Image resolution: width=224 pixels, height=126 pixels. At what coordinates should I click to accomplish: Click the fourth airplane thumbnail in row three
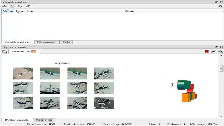tap(104, 103)
